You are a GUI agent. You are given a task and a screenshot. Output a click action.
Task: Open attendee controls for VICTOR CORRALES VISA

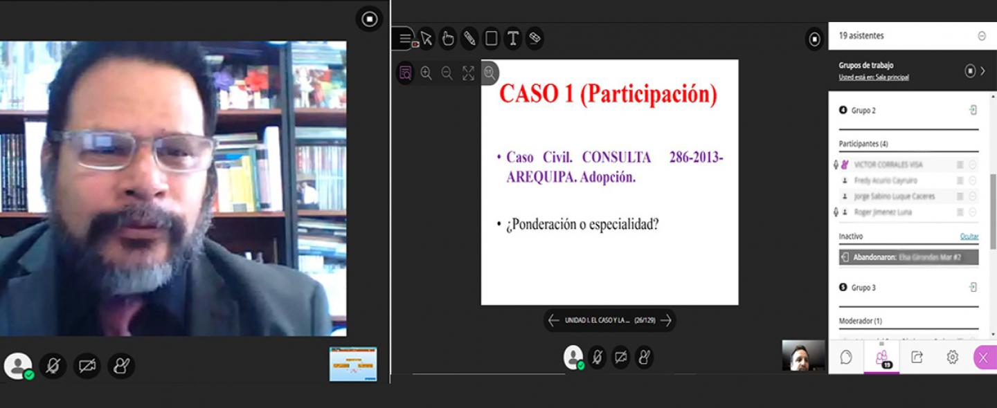tap(973, 165)
